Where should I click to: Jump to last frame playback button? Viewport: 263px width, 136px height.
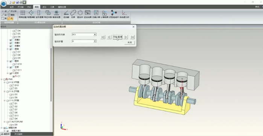click(132, 37)
